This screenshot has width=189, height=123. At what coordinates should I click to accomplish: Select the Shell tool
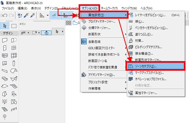click(14, 79)
